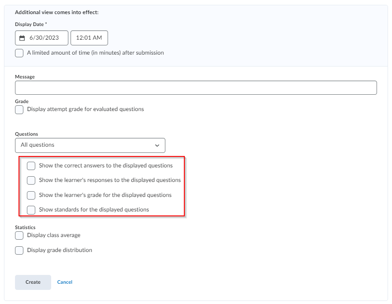Enable Display class average
This screenshot has width=392, height=304.
pos(19,236)
